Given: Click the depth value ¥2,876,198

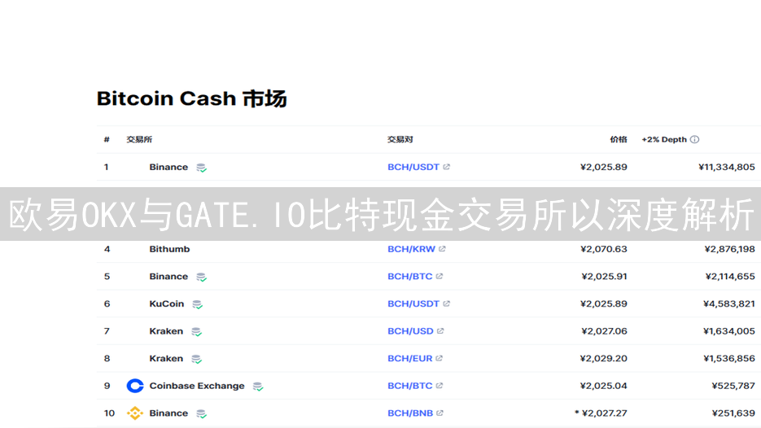Looking at the screenshot, I should pos(730,249).
